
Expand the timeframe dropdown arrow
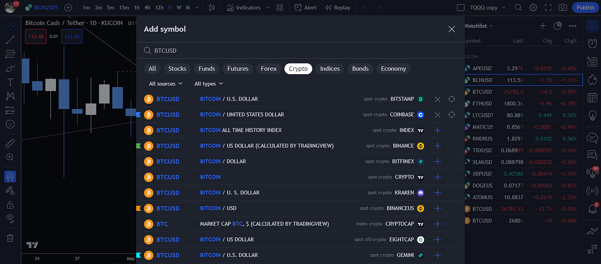[197, 7]
